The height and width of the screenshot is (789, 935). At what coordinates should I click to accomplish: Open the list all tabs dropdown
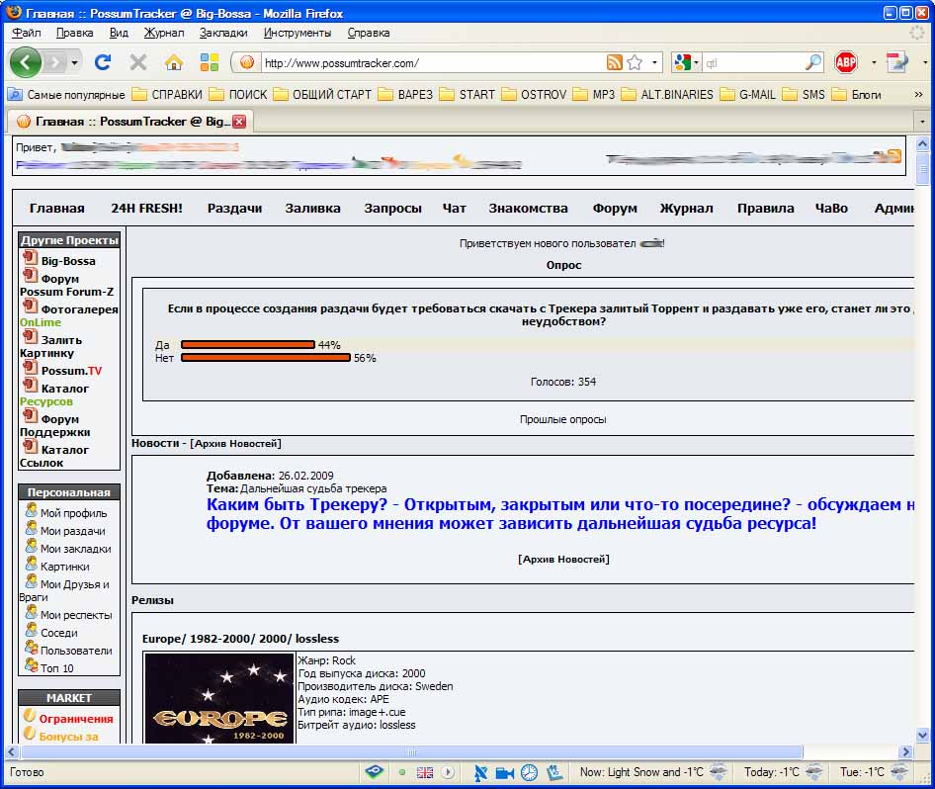tap(922, 122)
